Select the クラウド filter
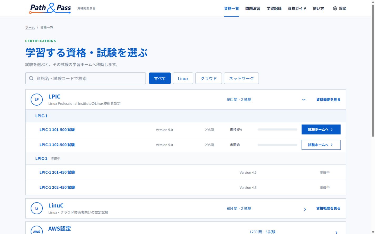Viewport: 375px width, 234px height. coord(208,78)
